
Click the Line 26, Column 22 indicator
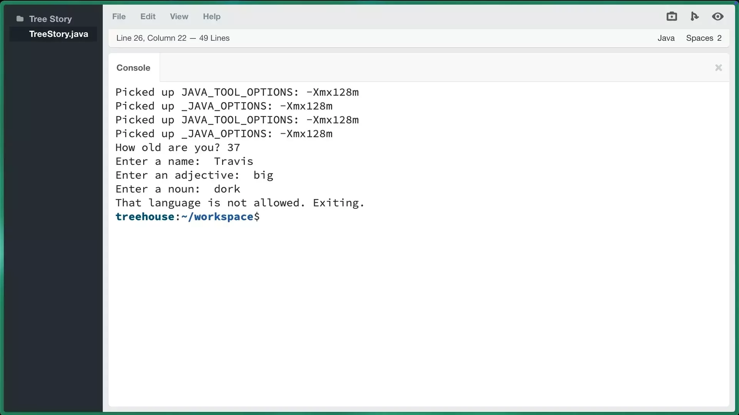click(x=151, y=38)
